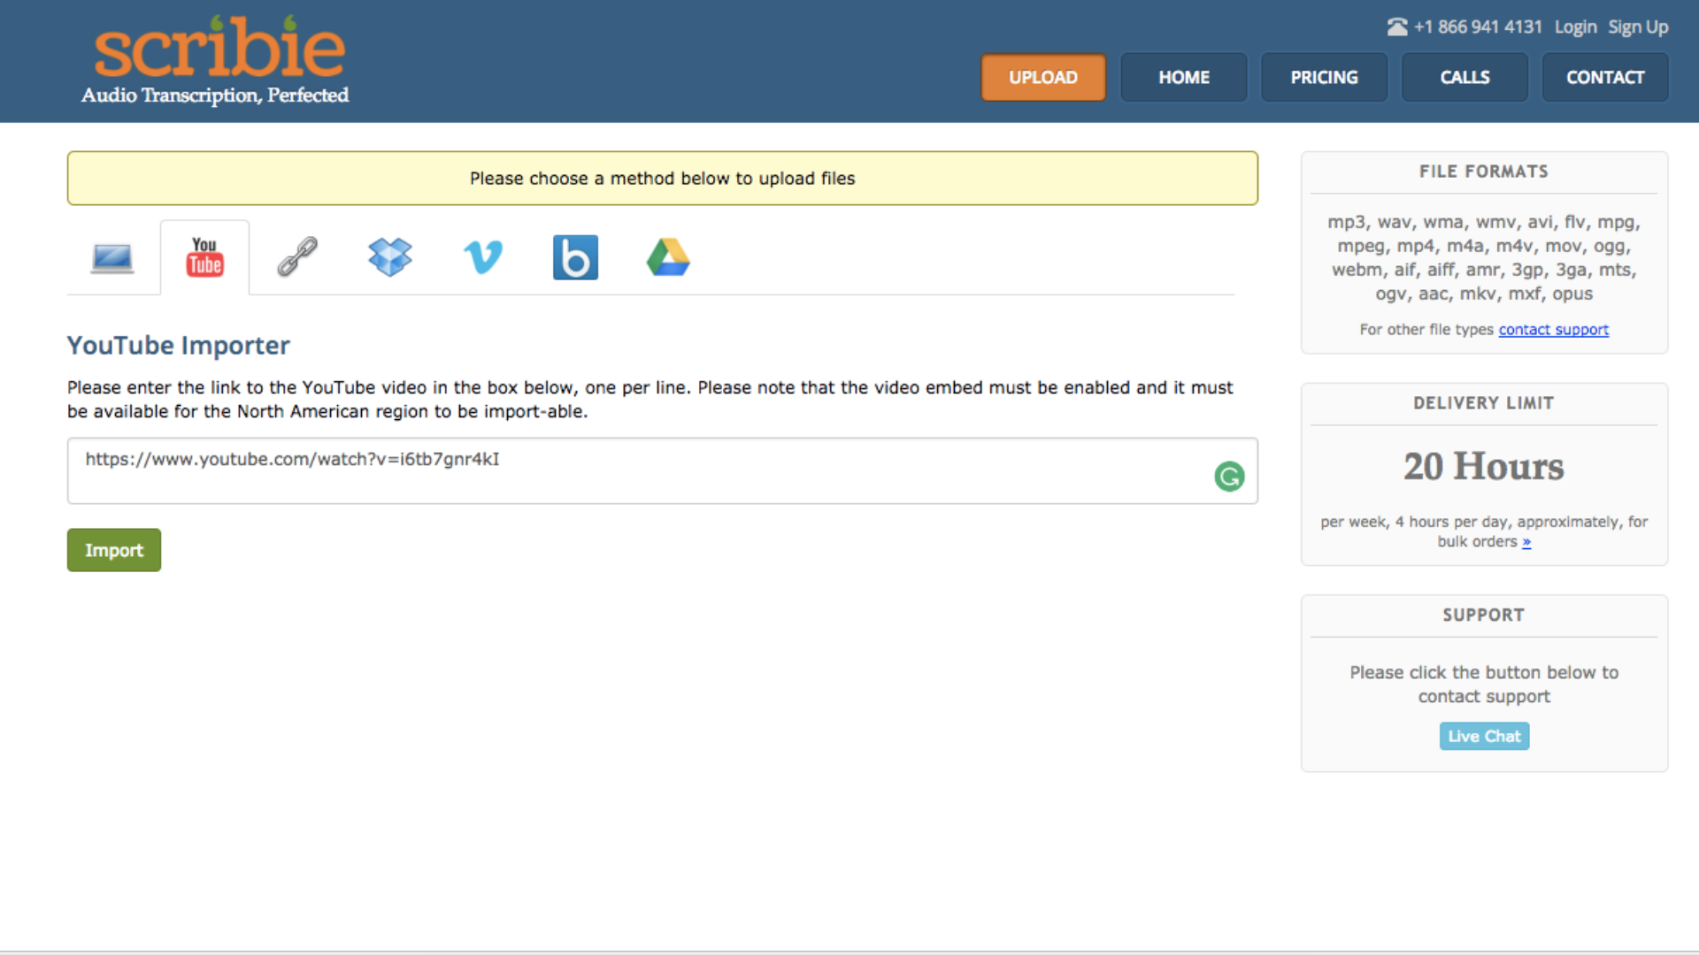The height and width of the screenshot is (955, 1699).
Task: Choose the Dropbox import icon
Action: pos(390,257)
